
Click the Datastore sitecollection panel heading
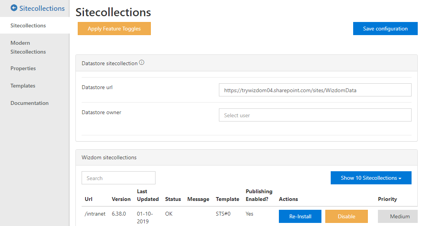point(109,63)
